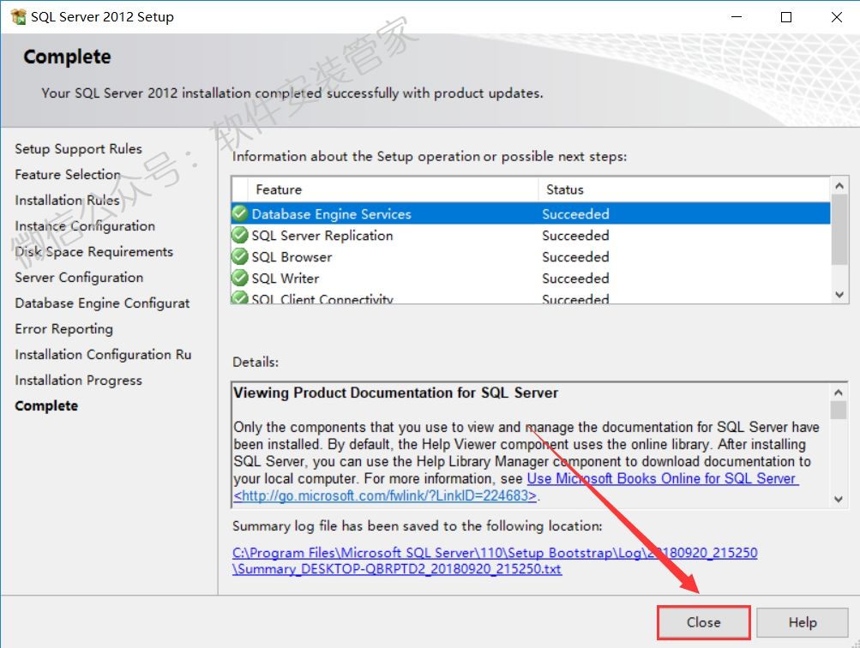Click the feature list scrollbar thumb
Image resolution: width=860 pixels, height=648 pixels.
pos(839,229)
